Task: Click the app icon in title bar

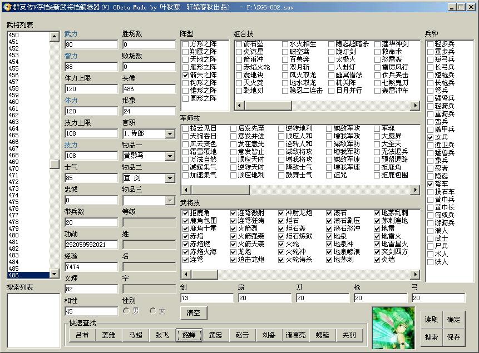Action: point(6,7)
